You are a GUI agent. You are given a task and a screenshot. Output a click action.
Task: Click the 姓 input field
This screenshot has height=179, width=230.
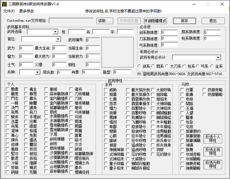[77, 32]
